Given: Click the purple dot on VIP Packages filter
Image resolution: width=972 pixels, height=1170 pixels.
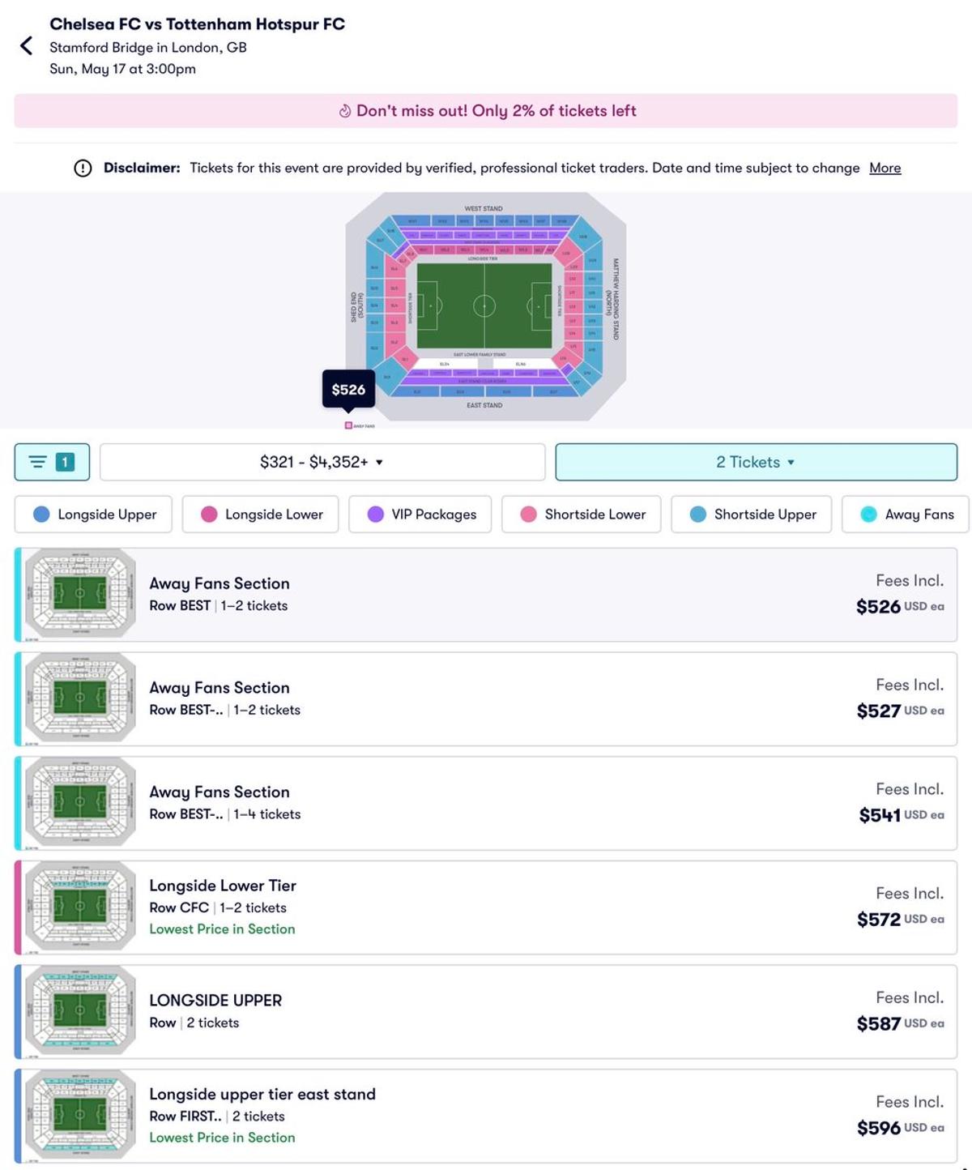Looking at the screenshot, I should point(374,514).
